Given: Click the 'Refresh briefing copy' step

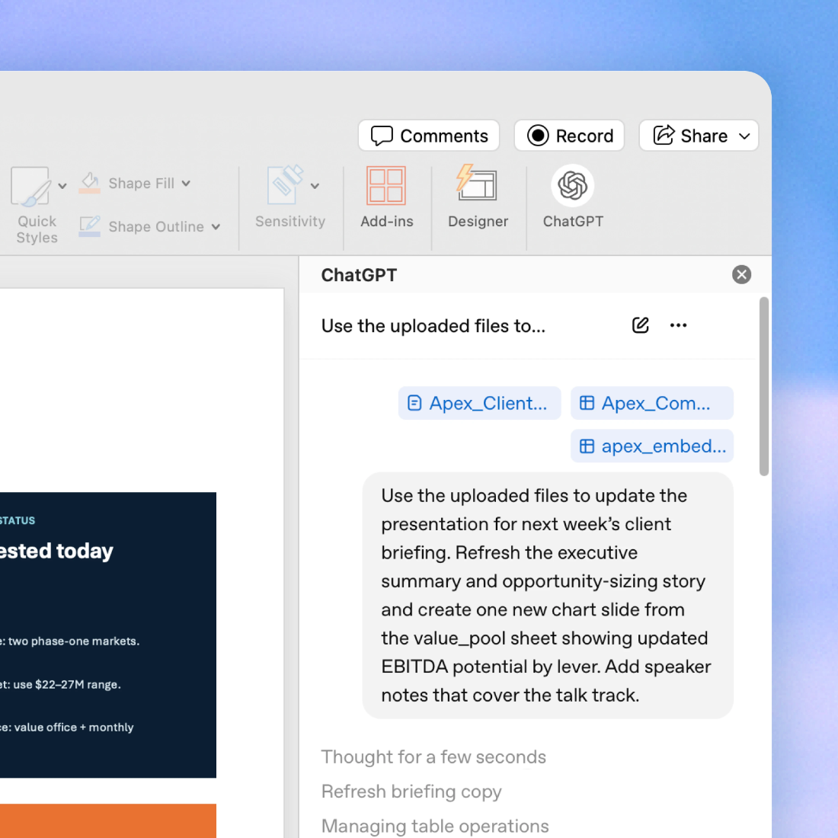Looking at the screenshot, I should point(411,791).
